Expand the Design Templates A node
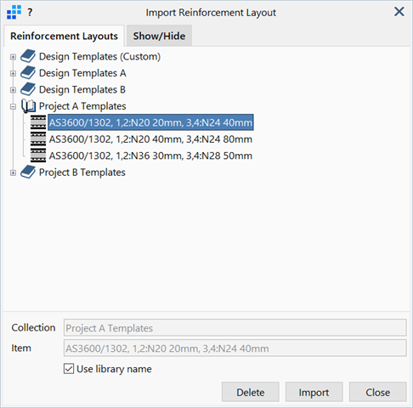 13,73
